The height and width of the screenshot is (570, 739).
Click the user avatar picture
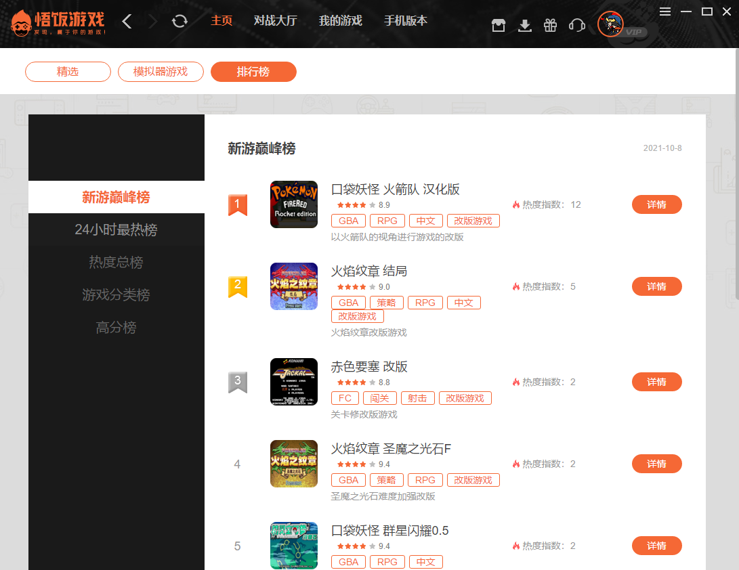[x=610, y=24]
